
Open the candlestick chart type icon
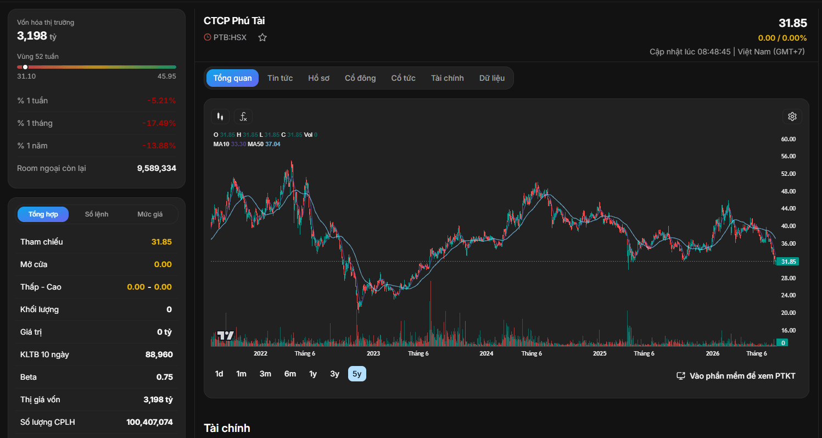(220, 117)
